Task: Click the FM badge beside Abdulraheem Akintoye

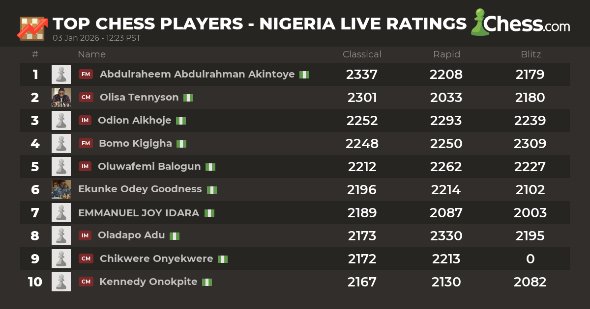Action: [86, 75]
